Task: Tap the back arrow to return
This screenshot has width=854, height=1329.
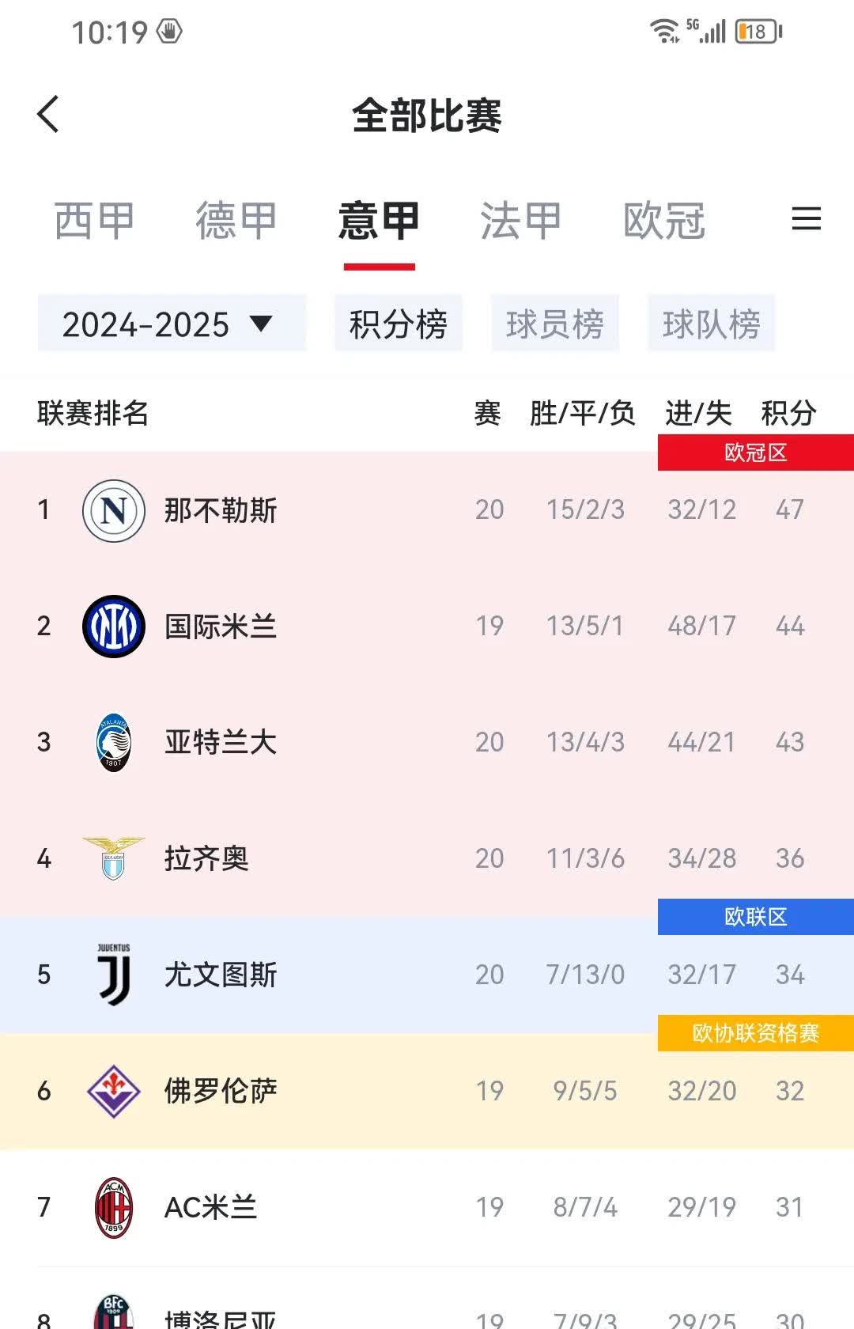Action: coord(49,115)
